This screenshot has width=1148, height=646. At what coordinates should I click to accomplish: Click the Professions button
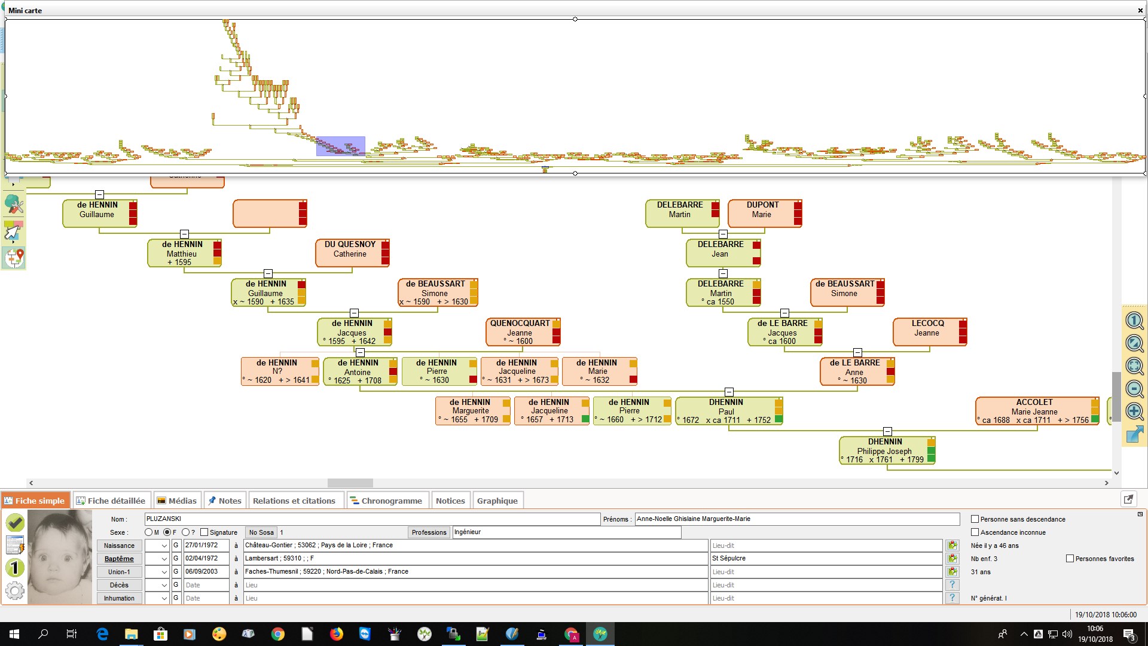click(x=429, y=532)
